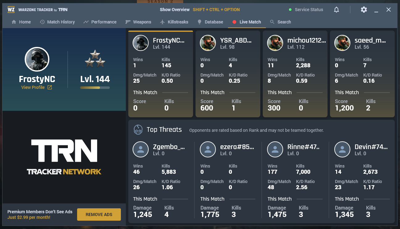Screen dimensions: 400x229
Task: Click the Killstreaks airplane icon
Action: click(x=163, y=22)
